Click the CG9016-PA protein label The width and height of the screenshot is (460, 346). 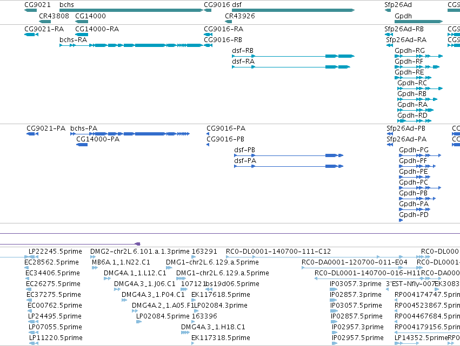226,128
